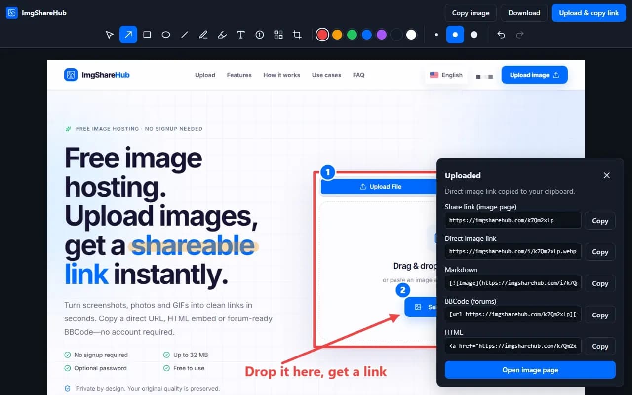Viewport: 632px width, 395px height.
Task: Choose the numbered step marker tool
Action: [260, 35]
